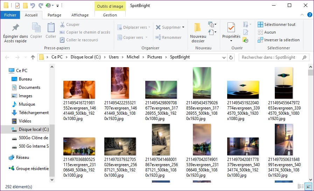
Task: Collapse the ribbon with the chevron
Action: pyautogui.click(x=303, y=15)
